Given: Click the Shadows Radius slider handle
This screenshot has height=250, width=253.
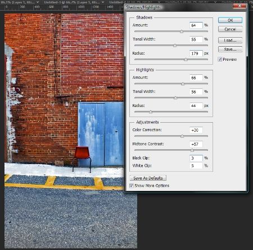Looking at the screenshot, I should (x=186, y=60).
